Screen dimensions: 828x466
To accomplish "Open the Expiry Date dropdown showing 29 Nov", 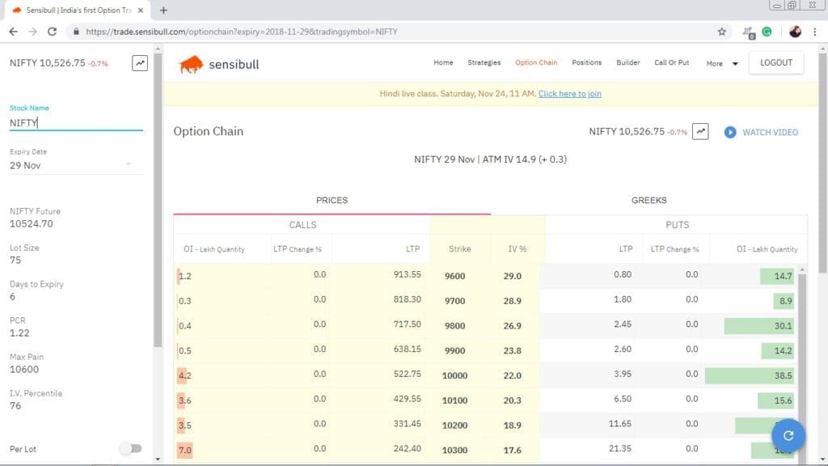I will (74, 165).
